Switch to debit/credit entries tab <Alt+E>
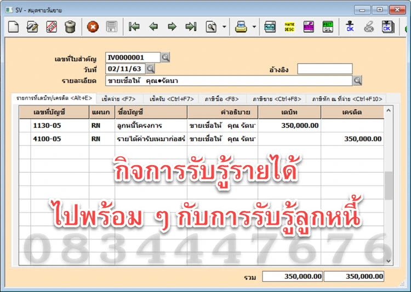This screenshot has height=292, width=411. (x=54, y=98)
